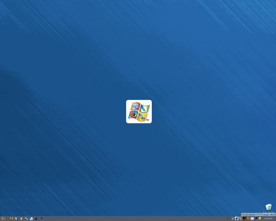The width and height of the screenshot is (276, 221).
Task: Expand hidden tray icons with the arrow
Action: click(228, 218)
